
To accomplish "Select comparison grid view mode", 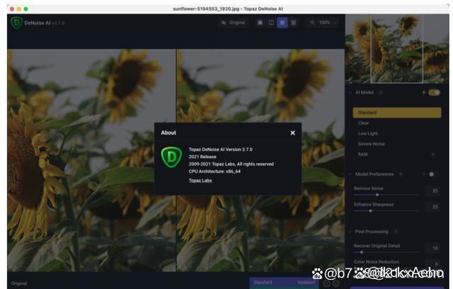I will [x=294, y=23].
